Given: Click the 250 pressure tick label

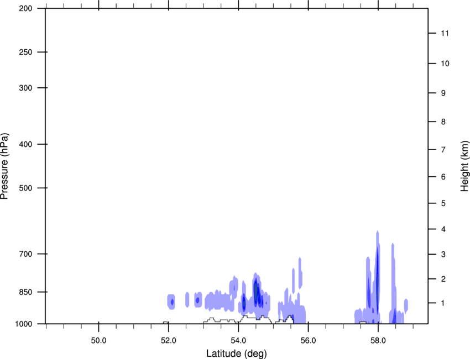Looking at the screenshot, I should (25, 52).
